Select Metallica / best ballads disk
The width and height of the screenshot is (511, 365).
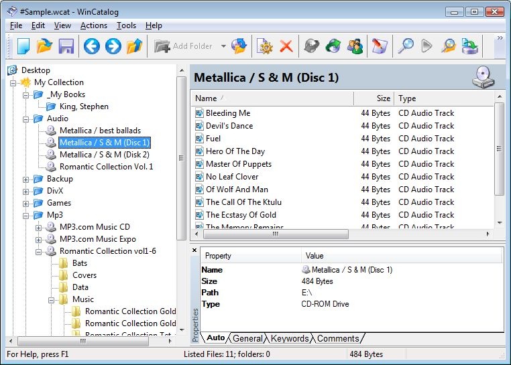[x=100, y=131]
